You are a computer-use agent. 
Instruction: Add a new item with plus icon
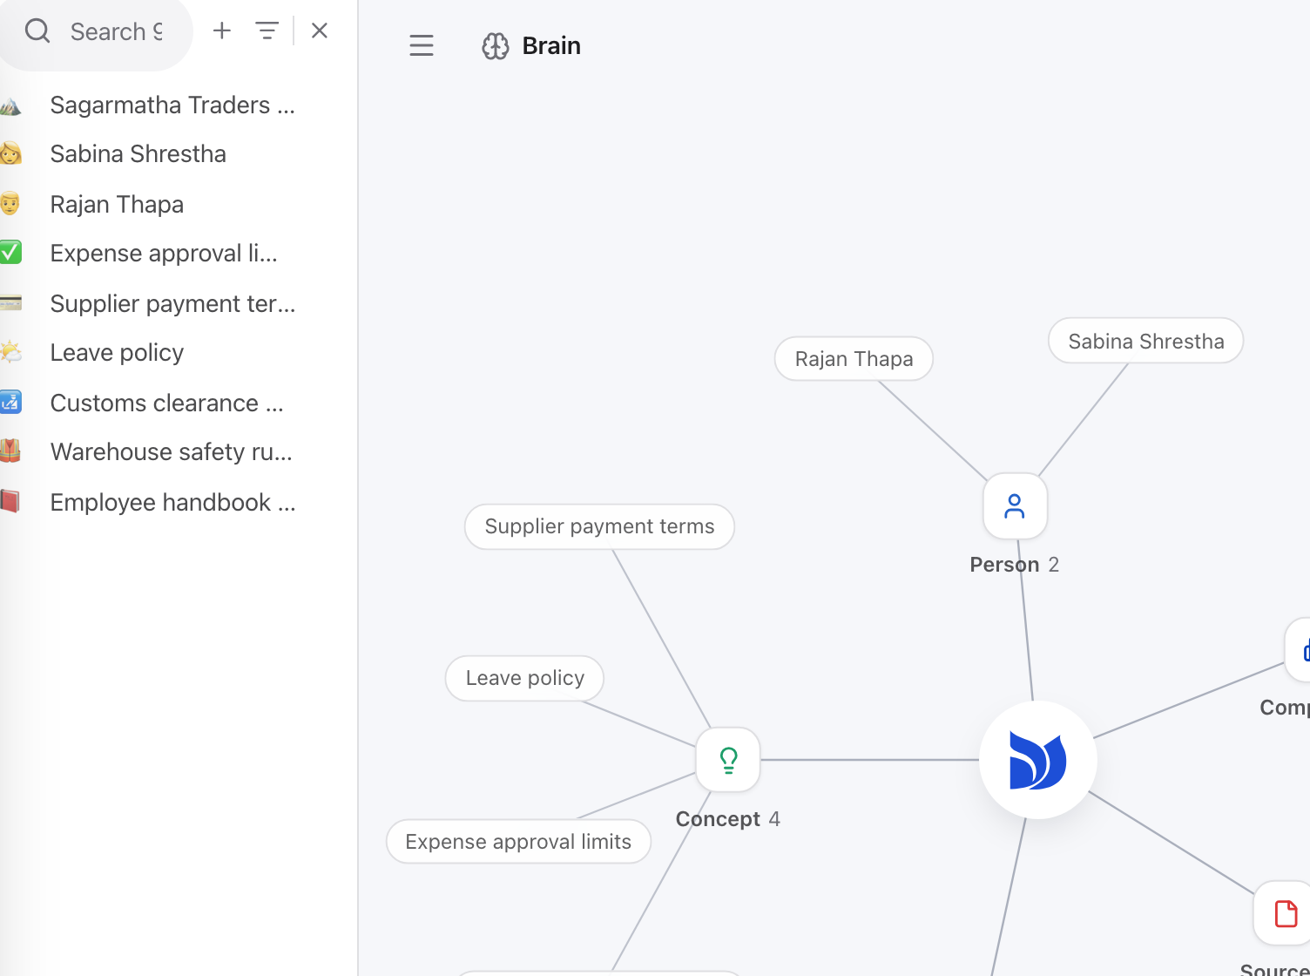point(222,30)
